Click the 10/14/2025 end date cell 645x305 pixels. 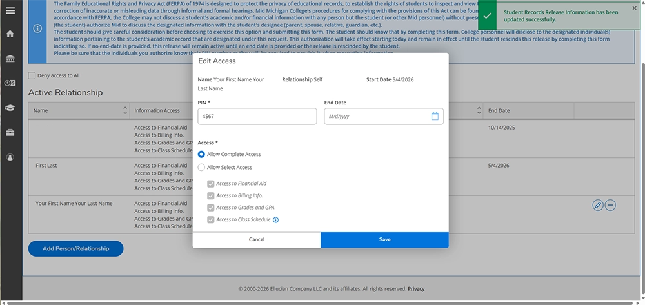point(501,128)
